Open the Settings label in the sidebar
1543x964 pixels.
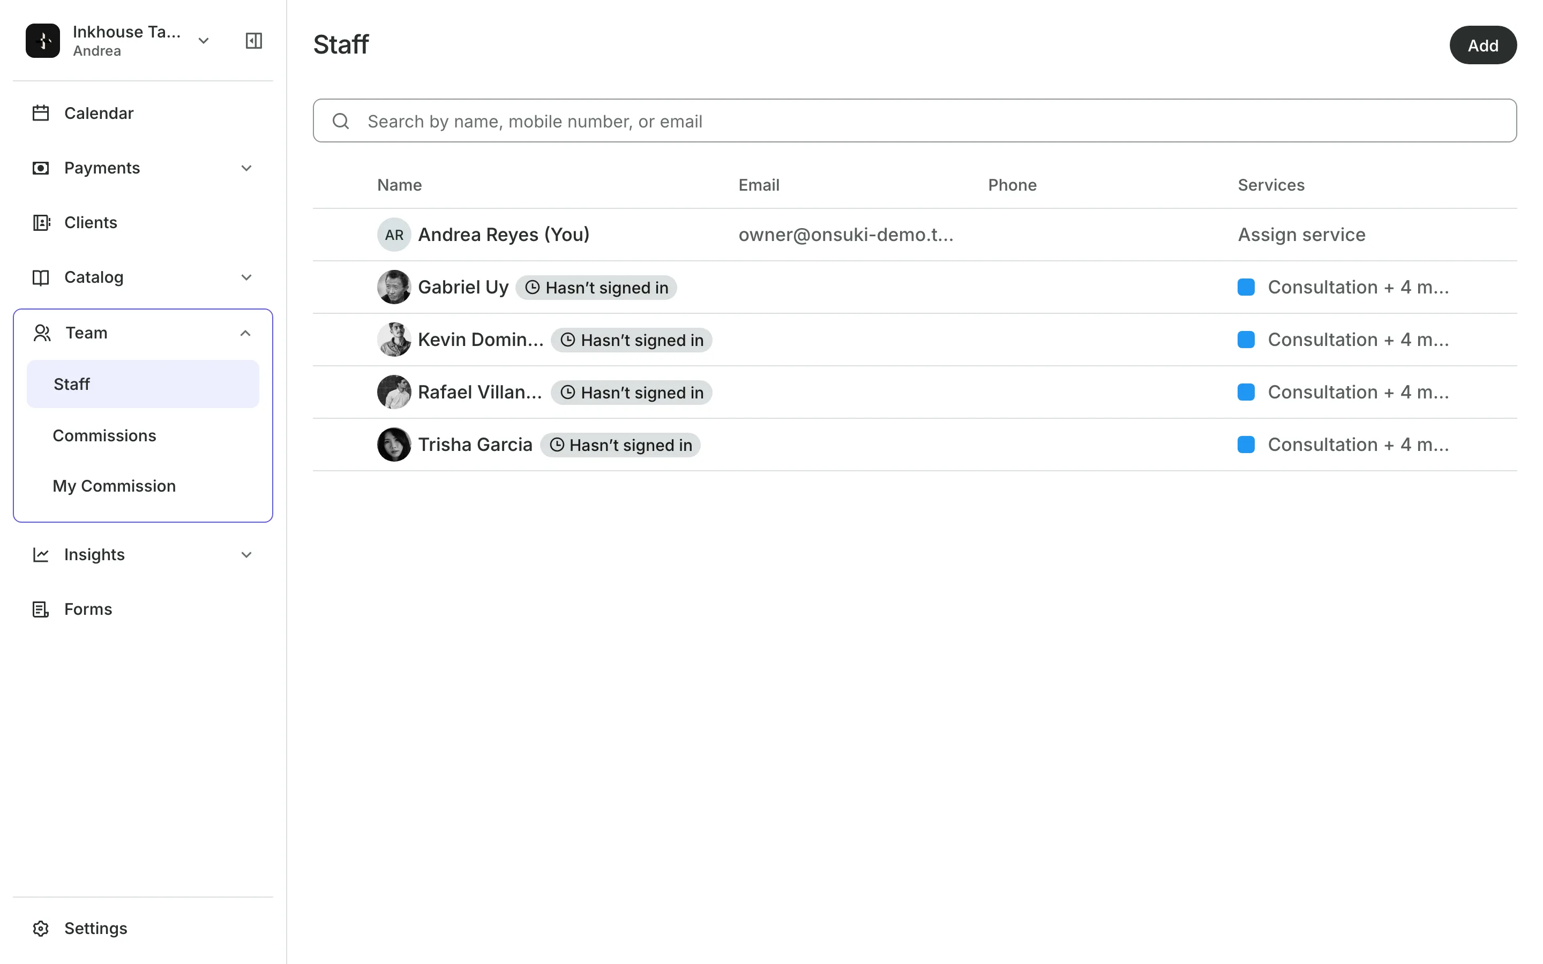pyautogui.click(x=96, y=928)
